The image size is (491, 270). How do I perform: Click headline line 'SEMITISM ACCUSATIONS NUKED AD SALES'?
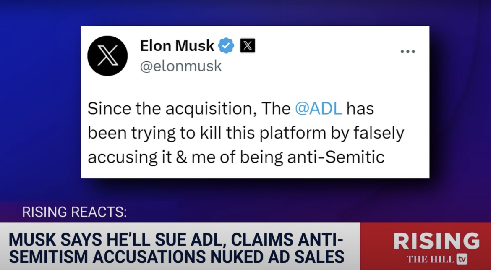(x=176, y=256)
